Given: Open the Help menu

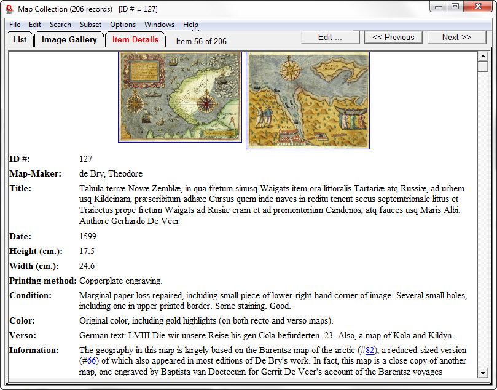Looking at the screenshot, I should (190, 25).
